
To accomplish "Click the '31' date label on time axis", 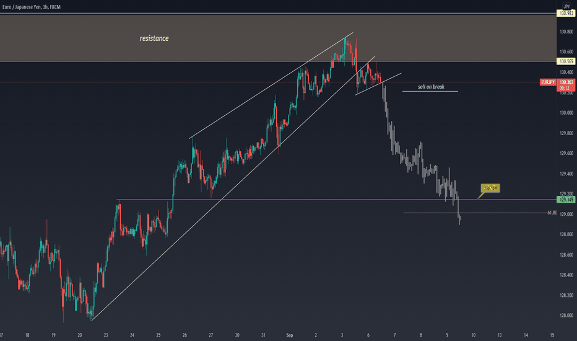I will tap(264, 335).
